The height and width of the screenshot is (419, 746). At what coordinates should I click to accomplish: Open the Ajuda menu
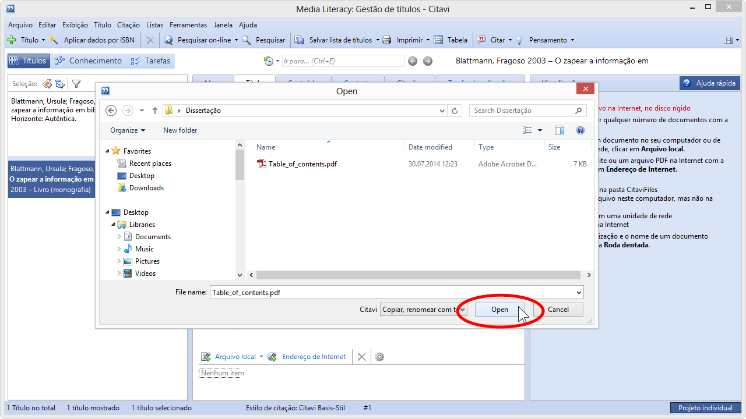(248, 25)
